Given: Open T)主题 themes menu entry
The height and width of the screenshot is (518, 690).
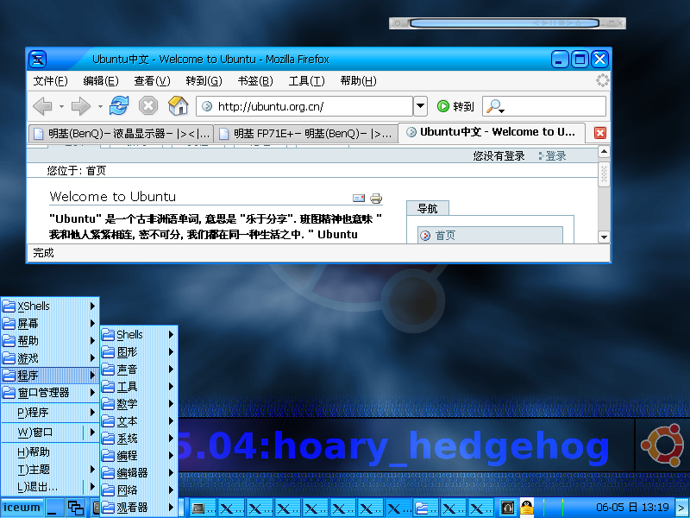Looking at the screenshot, I should pyautogui.click(x=50, y=470).
